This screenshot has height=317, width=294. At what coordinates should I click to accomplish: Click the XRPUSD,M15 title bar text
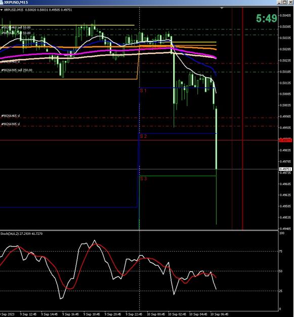pos(16,2)
